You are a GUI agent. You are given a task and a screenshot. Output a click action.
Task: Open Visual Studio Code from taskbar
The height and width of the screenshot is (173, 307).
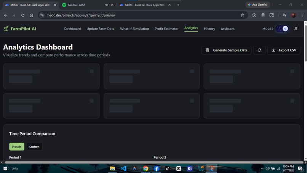tap(123, 168)
